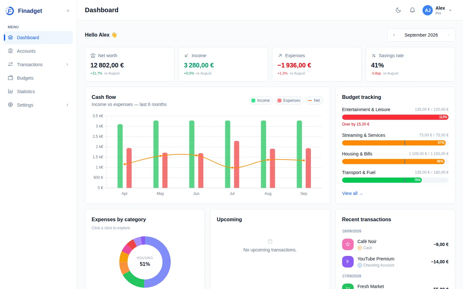Click the July expenses bar in chart
The image size is (463, 289).
[x=237, y=164]
